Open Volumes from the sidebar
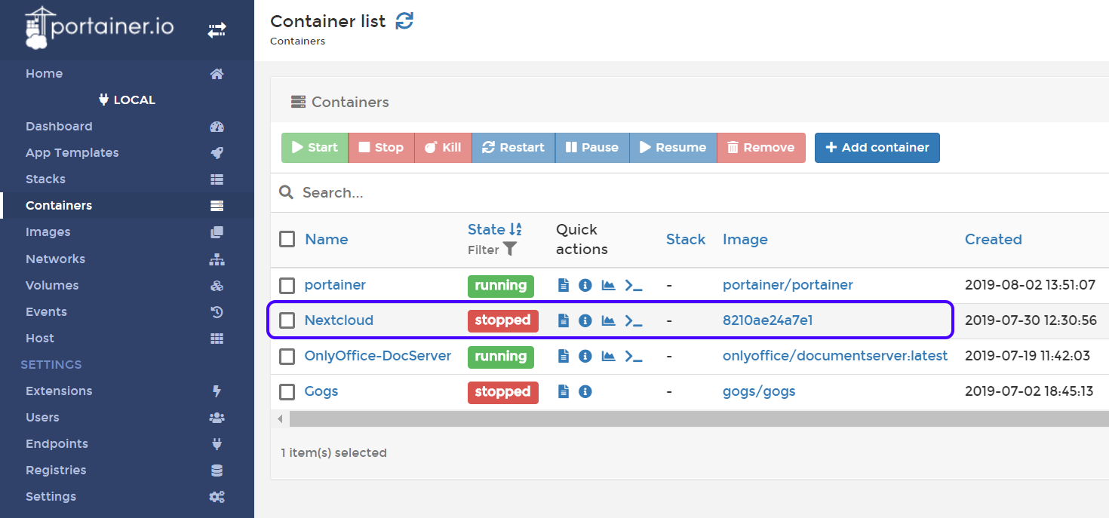This screenshot has width=1109, height=518. pyautogui.click(x=52, y=285)
